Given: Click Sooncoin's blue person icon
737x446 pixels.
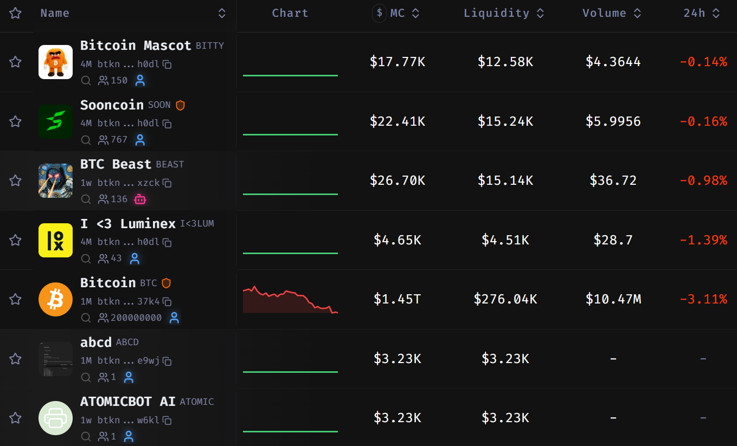Looking at the screenshot, I should click(x=140, y=140).
